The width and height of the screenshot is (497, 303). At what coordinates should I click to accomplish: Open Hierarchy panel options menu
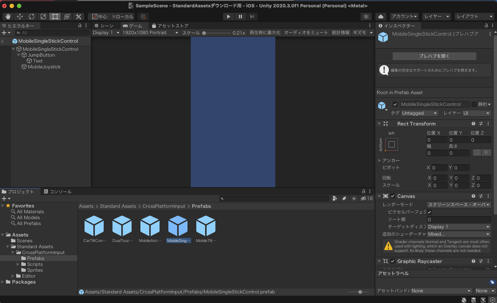pyautogui.click(x=86, y=26)
